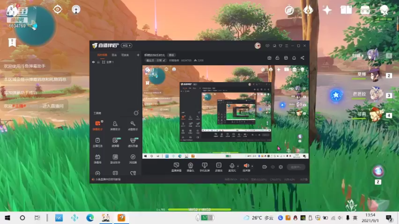Image resolution: width=399 pixels, height=224 pixels.
Task: Open the danmaku show TV-shaped tool
Action: [x=97, y=159]
